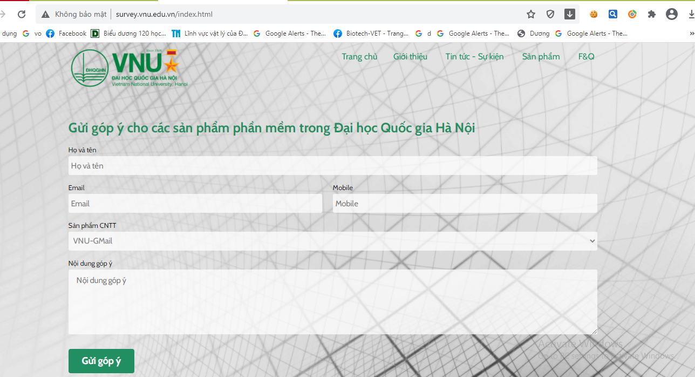
Task: Click the colorful circular extension icon
Action: pyautogui.click(x=632, y=15)
